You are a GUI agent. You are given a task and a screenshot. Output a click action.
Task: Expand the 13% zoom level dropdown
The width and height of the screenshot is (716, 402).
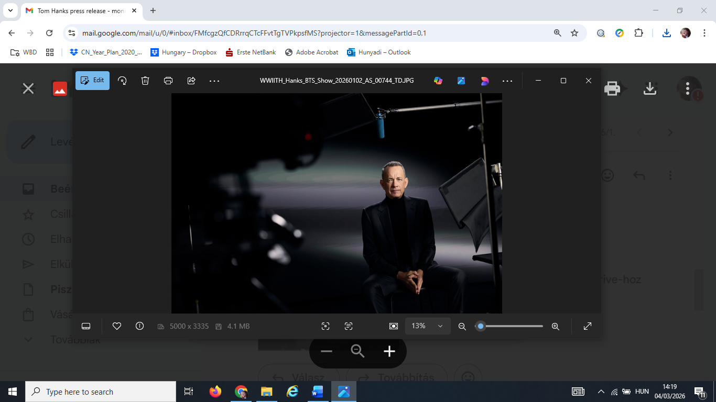coord(427,326)
